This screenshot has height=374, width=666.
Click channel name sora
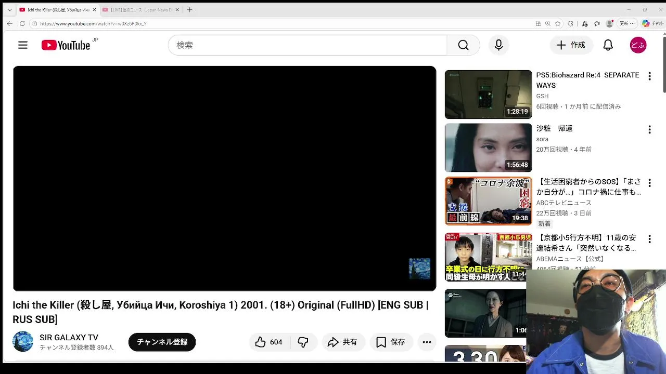tap(542, 139)
